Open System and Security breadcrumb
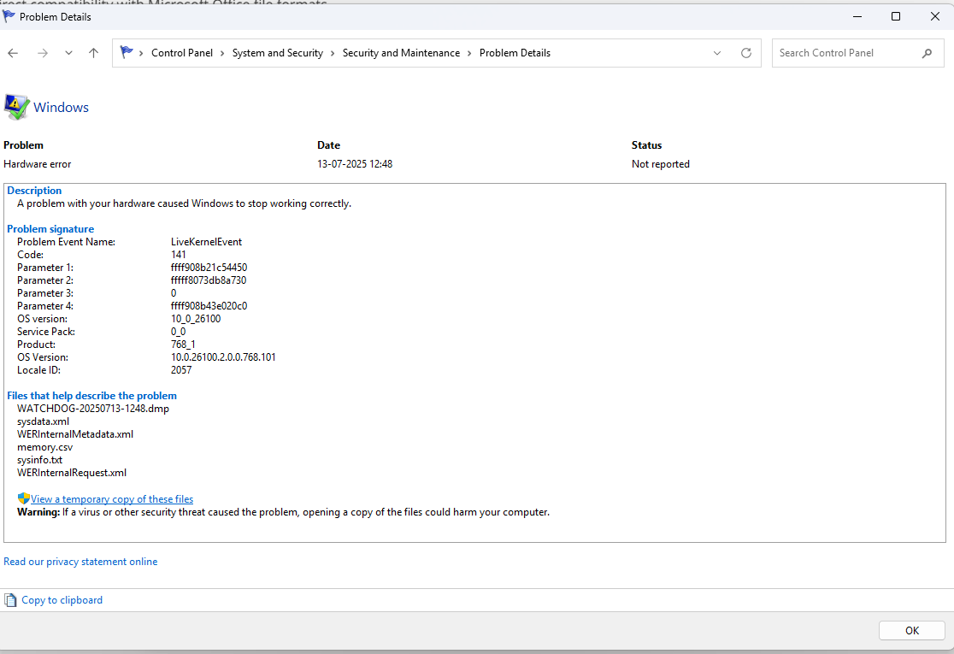The image size is (954, 654). (278, 53)
